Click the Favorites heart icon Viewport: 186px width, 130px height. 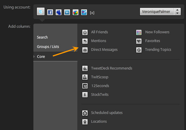139,41
